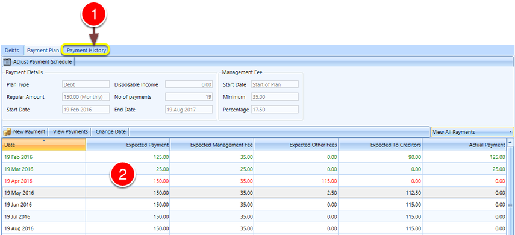The width and height of the screenshot is (515, 235).
Task: Select the 19 Jul 2016 row
Action: [x=254, y=216]
